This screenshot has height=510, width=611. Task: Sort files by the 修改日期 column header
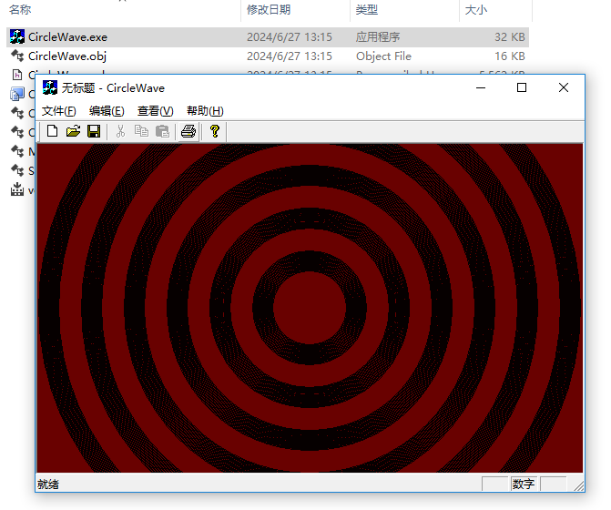269,9
